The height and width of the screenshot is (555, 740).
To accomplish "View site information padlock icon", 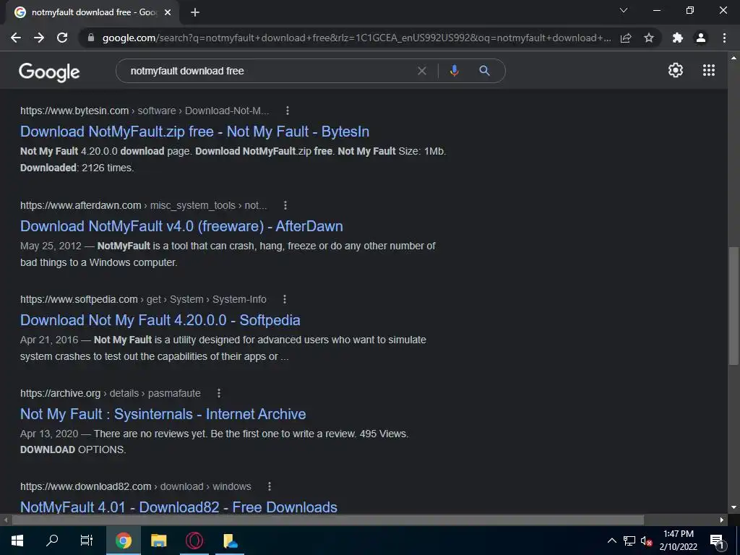I will 91,38.
